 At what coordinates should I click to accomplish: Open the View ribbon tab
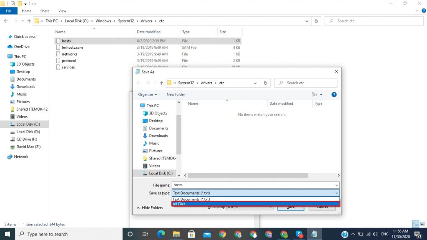point(62,11)
